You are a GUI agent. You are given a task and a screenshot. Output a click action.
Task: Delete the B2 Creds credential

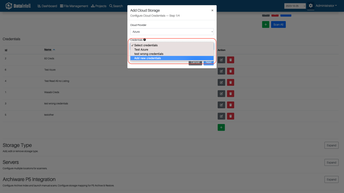click(x=230, y=60)
